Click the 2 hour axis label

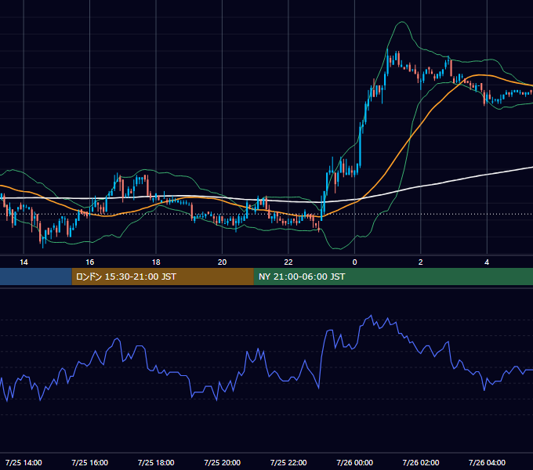click(420, 262)
